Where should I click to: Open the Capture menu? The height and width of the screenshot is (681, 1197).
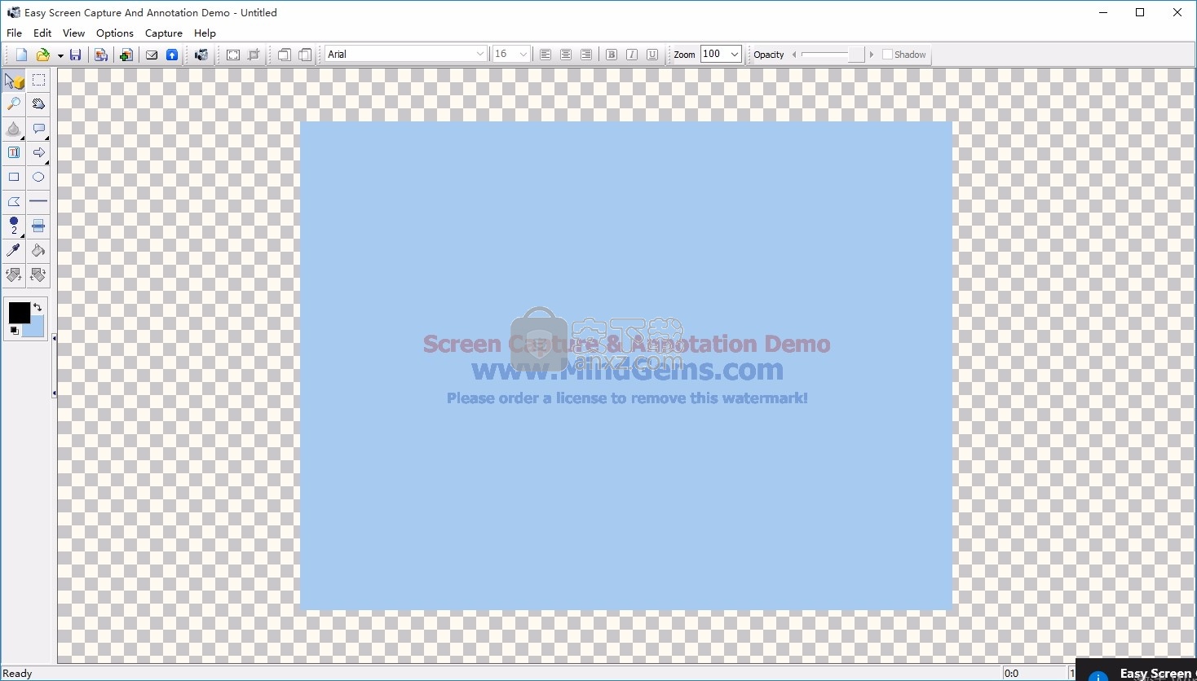[x=164, y=33]
